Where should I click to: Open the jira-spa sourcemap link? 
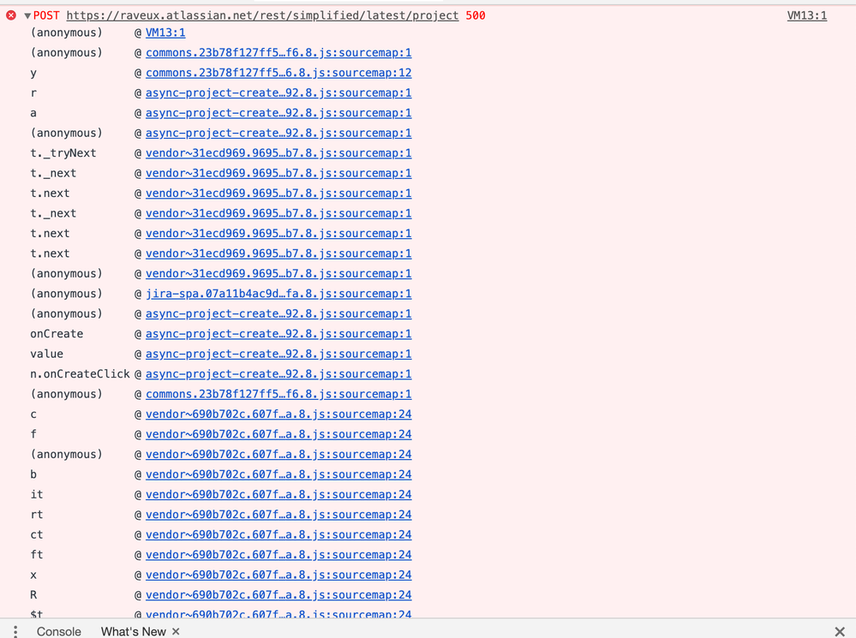(x=278, y=293)
